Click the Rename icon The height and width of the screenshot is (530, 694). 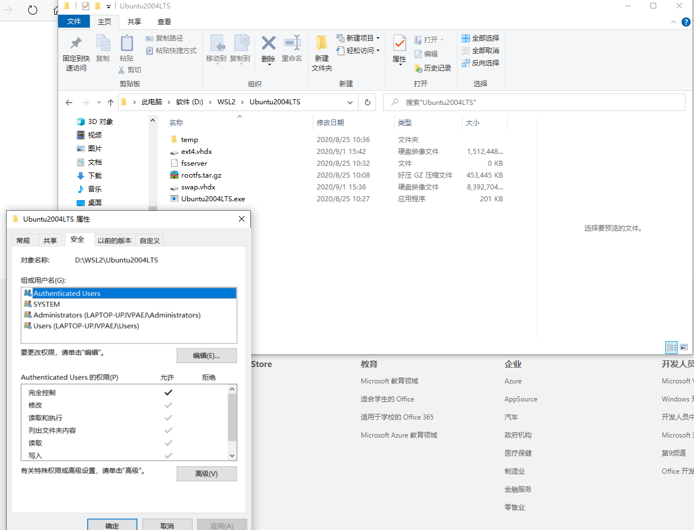pyautogui.click(x=292, y=48)
